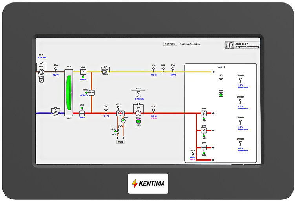Click the clock icon beside AS02-MOT
This screenshot has width=296, height=203.
[228, 45]
